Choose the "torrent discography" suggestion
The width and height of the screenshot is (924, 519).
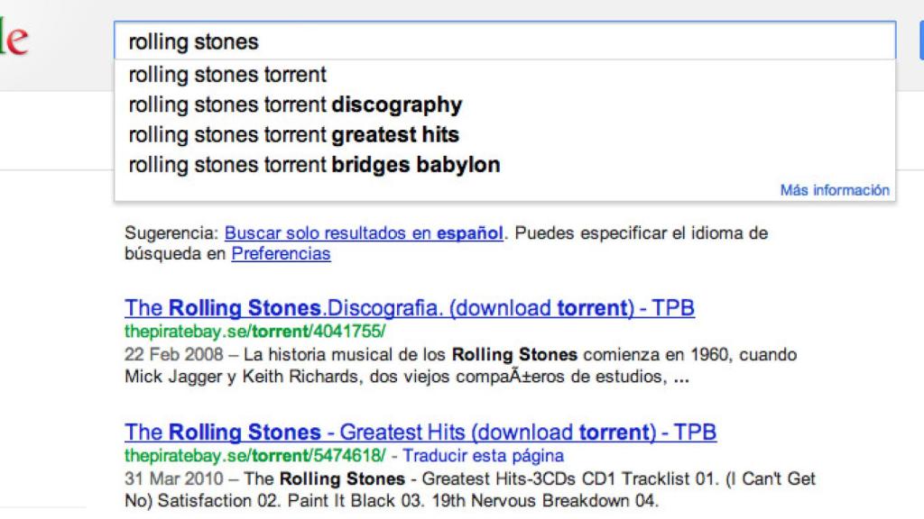pos(295,105)
